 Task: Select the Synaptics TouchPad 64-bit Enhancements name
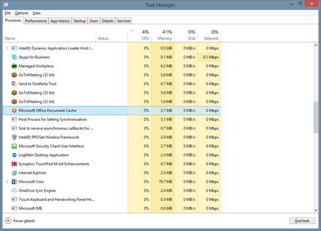point(54,164)
